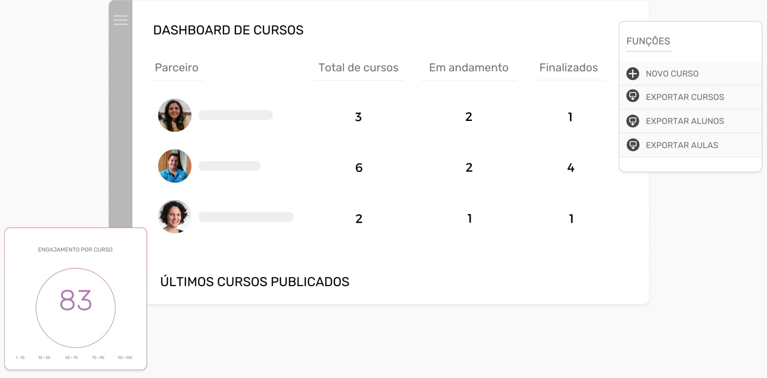The width and height of the screenshot is (767, 378).
Task: Select the 70 - 90 engagement range
Action: point(98,358)
